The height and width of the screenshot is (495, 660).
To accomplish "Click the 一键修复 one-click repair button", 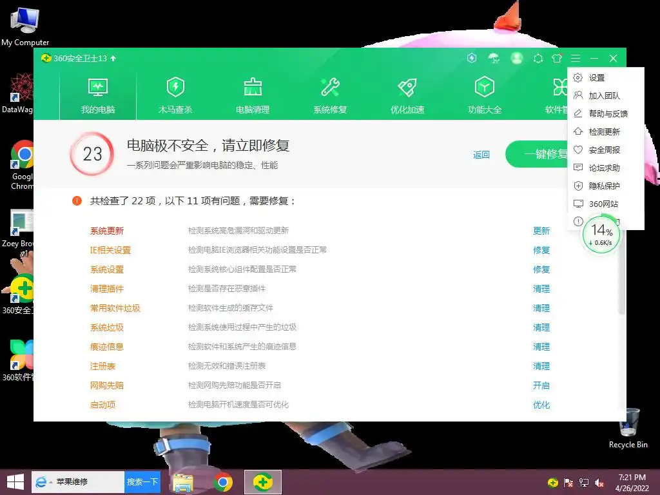I will coord(537,154).
